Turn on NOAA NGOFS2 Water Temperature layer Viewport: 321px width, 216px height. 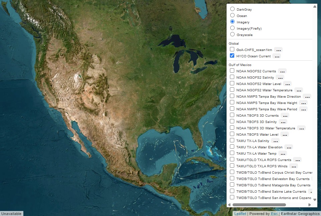click(x=232, y=90)
